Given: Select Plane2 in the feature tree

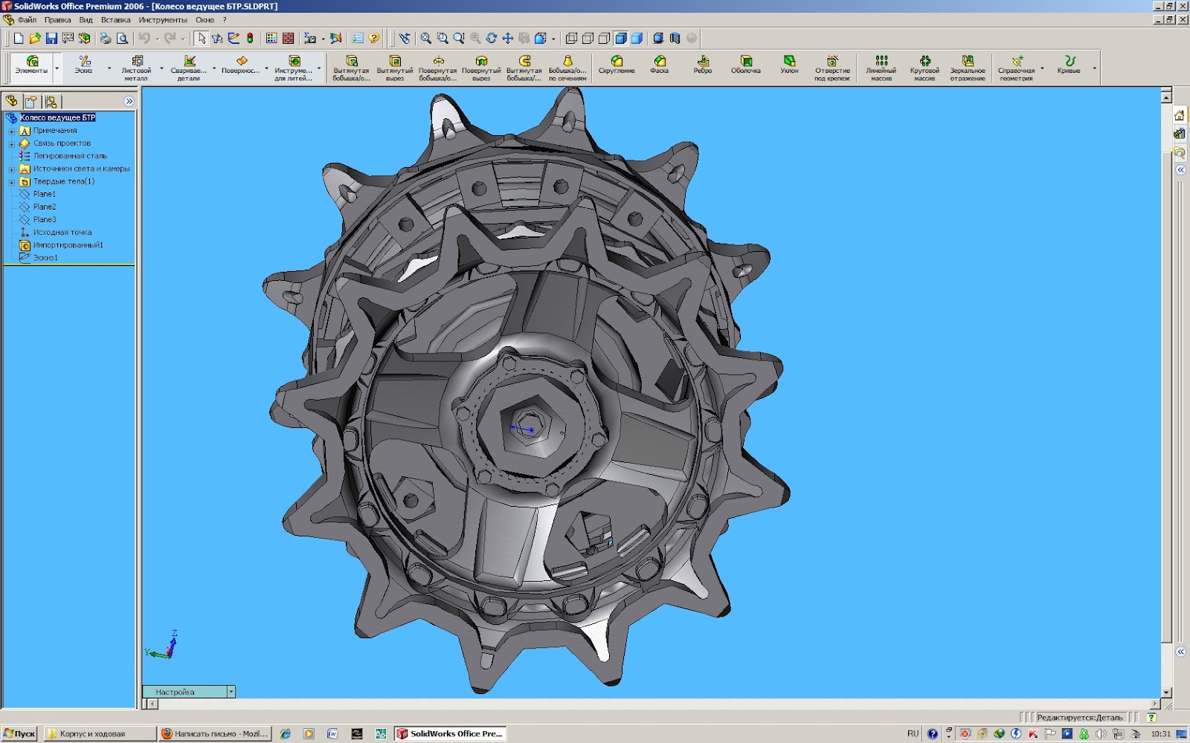Looking at the screenshot, I should (45, 207).
